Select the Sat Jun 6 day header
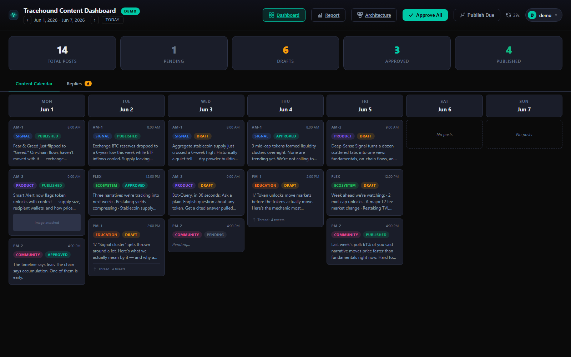 click(444, 106)
